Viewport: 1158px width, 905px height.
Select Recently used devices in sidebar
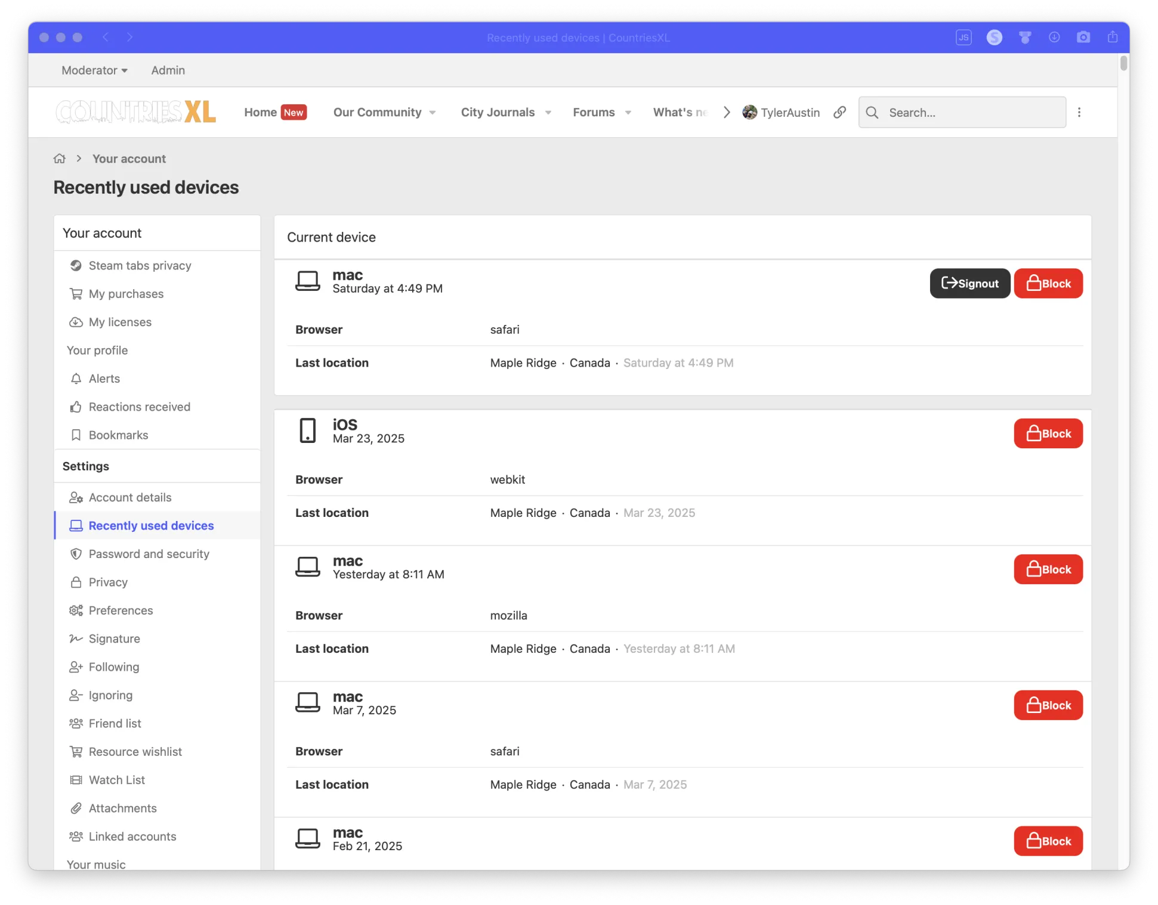click(x=157, y=526)
